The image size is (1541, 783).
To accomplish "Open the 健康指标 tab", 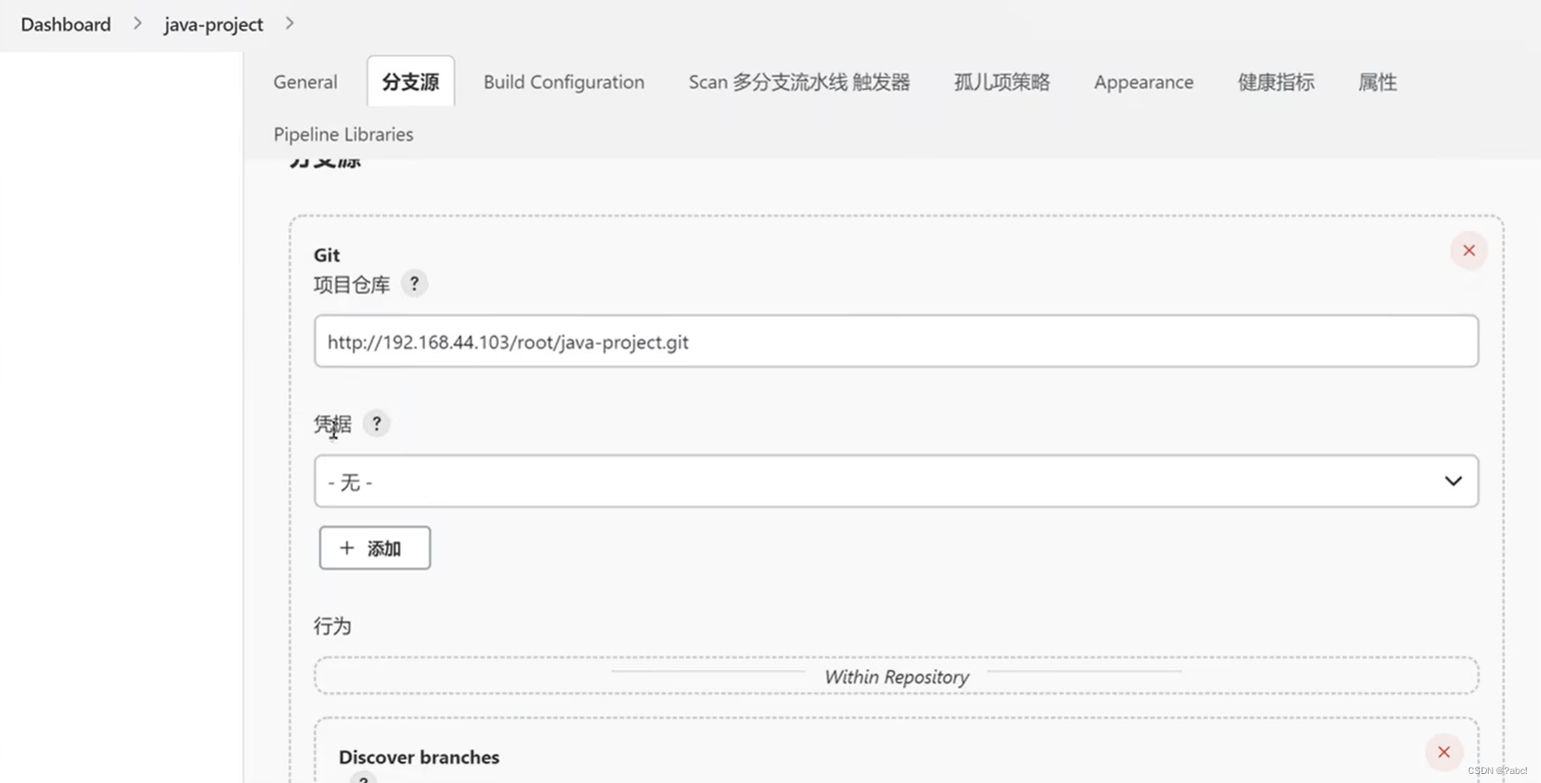I will pos(1275,82).
